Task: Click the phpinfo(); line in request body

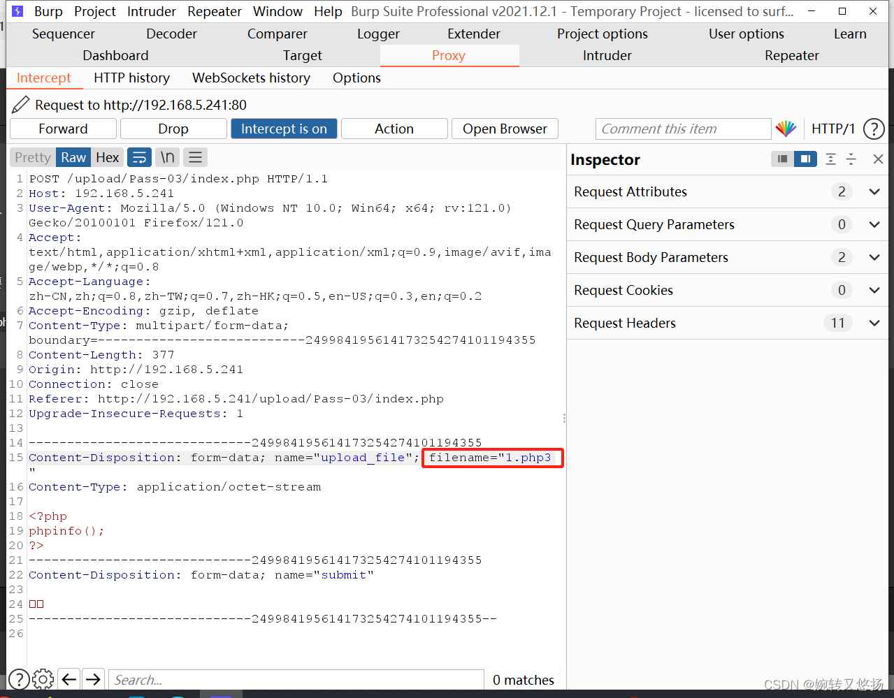Action: (66, 531)
